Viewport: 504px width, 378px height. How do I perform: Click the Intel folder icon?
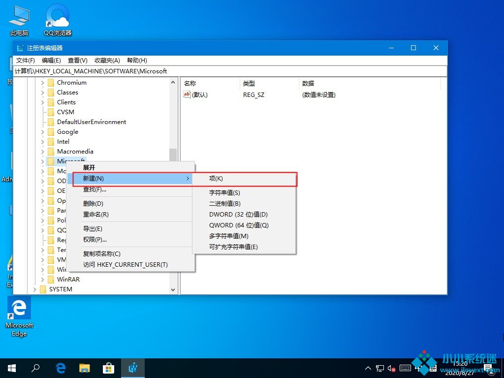click(x=51, y=142)
